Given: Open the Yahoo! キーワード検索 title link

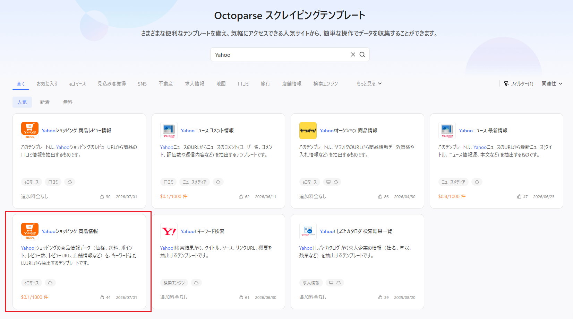Looking at the screenshot, I should [203, 231].
